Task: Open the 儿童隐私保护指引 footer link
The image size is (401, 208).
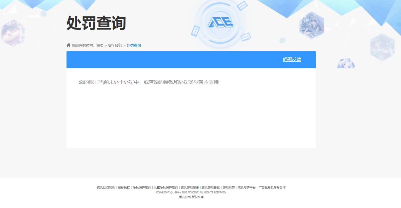Action: [166, 187]
